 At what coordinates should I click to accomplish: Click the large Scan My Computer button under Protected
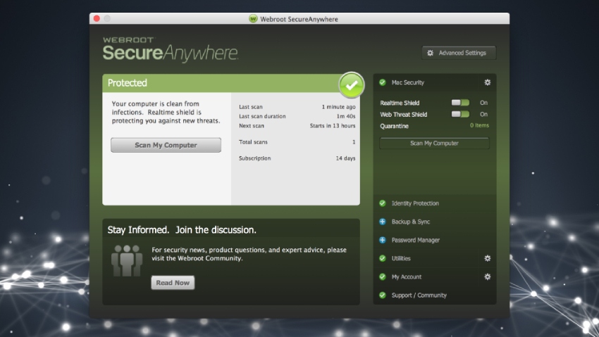[166, 145]
